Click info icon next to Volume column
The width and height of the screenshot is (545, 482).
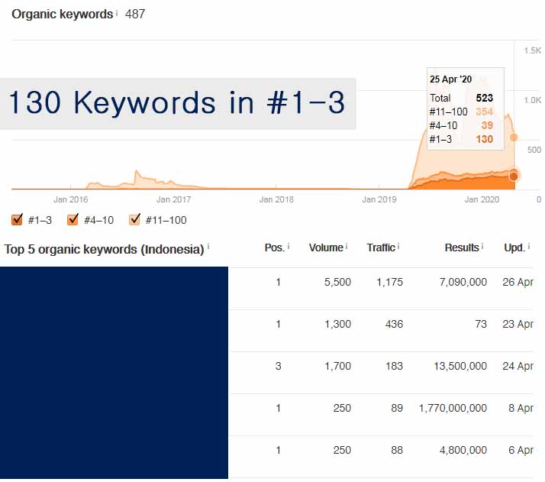click(347, 246)
